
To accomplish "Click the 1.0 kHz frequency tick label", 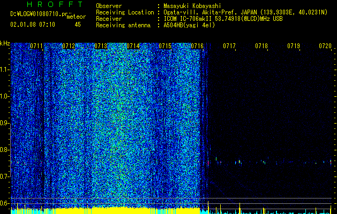I will tap(4, 96).
